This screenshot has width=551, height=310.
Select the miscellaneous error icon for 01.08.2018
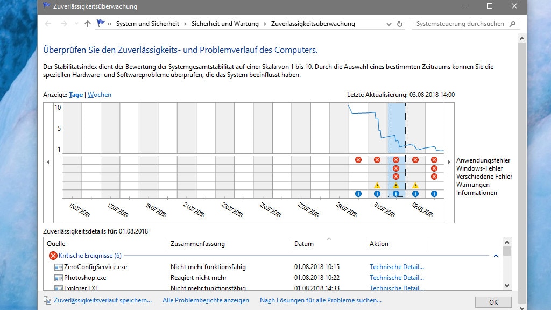(x=396, y=177)
